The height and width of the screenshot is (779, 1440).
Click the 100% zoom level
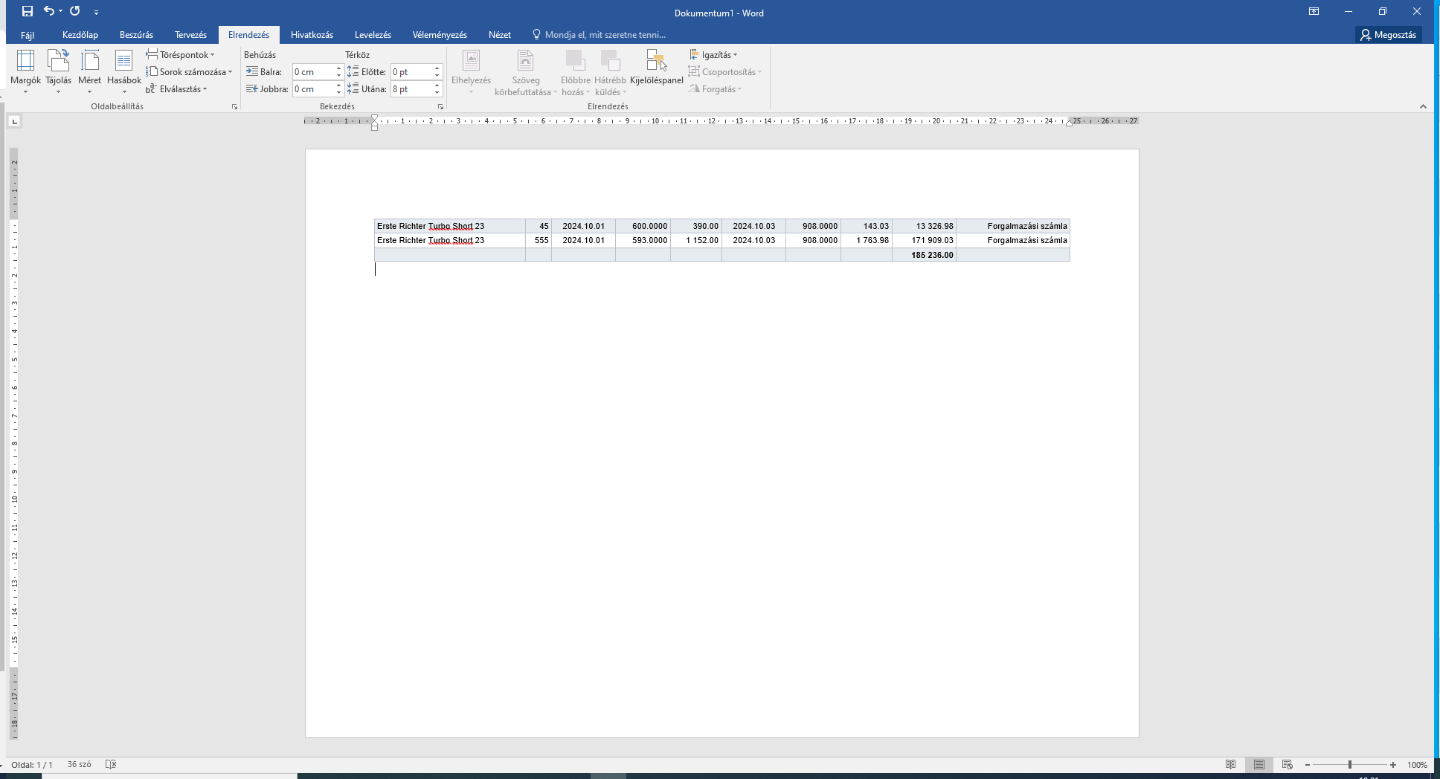coord(1417,765)
